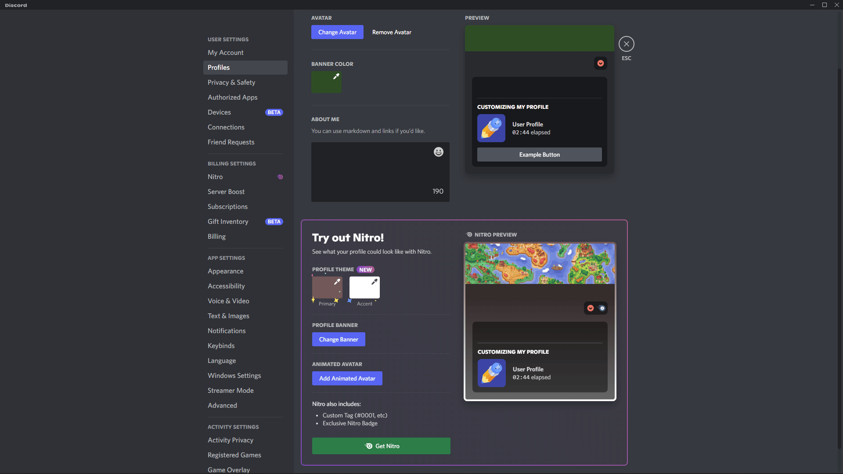The image size is (843, 474).
Task: Click the Nitro Preview header icon
Action: pyautogui.click(x=469, y=234)
